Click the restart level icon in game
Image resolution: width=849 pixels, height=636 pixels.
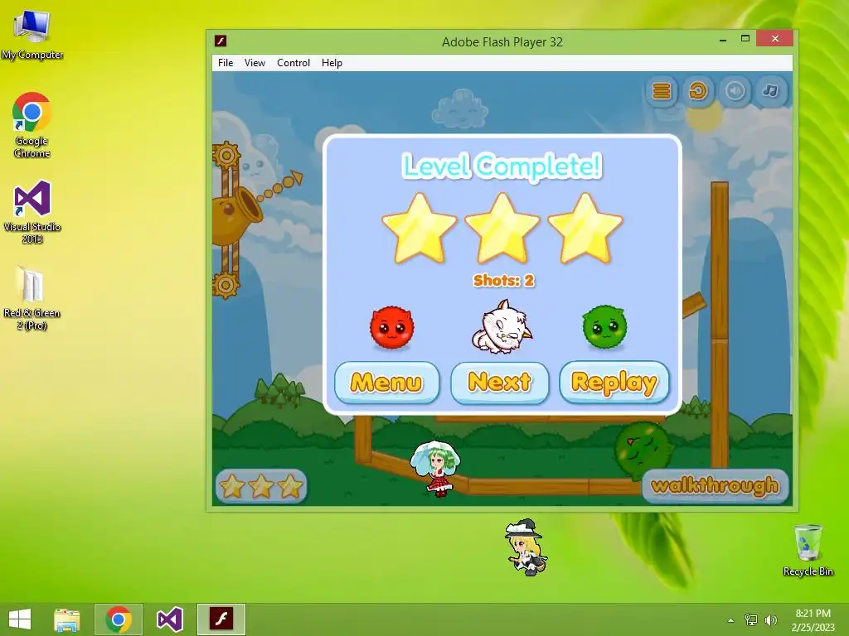(698, 91)
